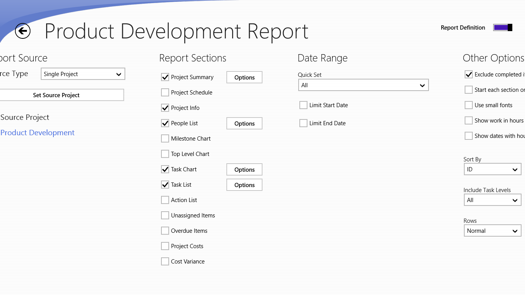Uncheck the Project Info checkbox
525x295 pixels.
click(165, 108)
